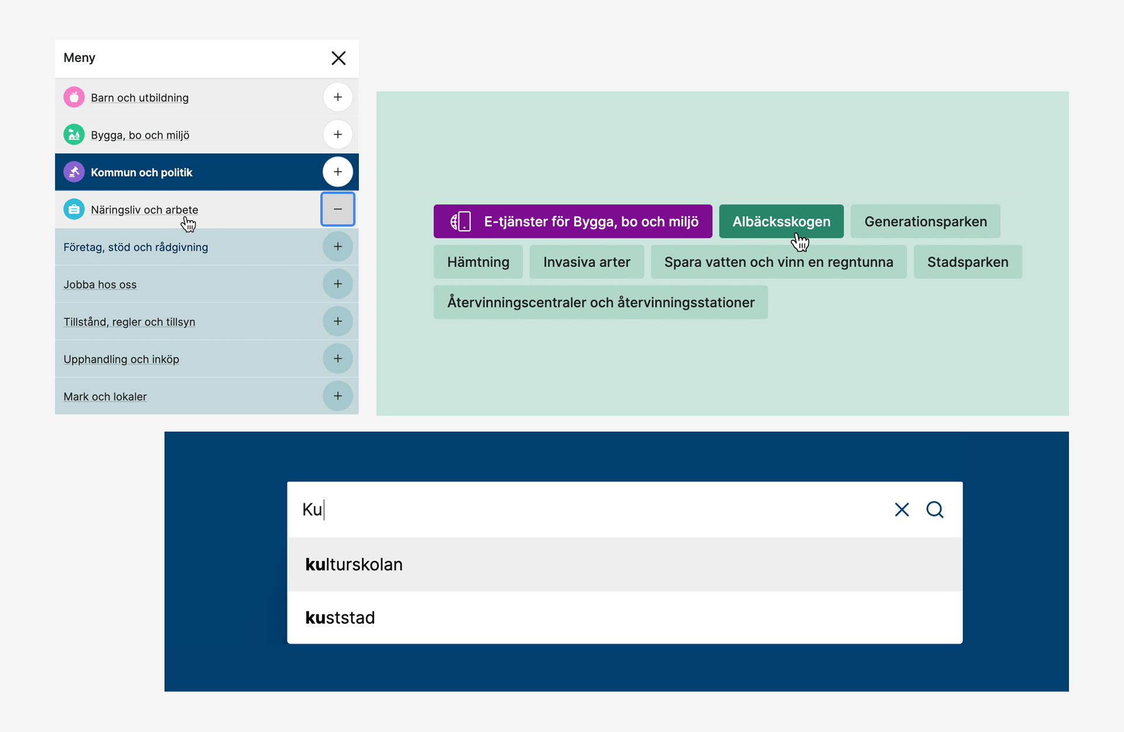
Task: Select Återvinningscentraler och återvinningsstationer tag
Action: click(601, 302)
